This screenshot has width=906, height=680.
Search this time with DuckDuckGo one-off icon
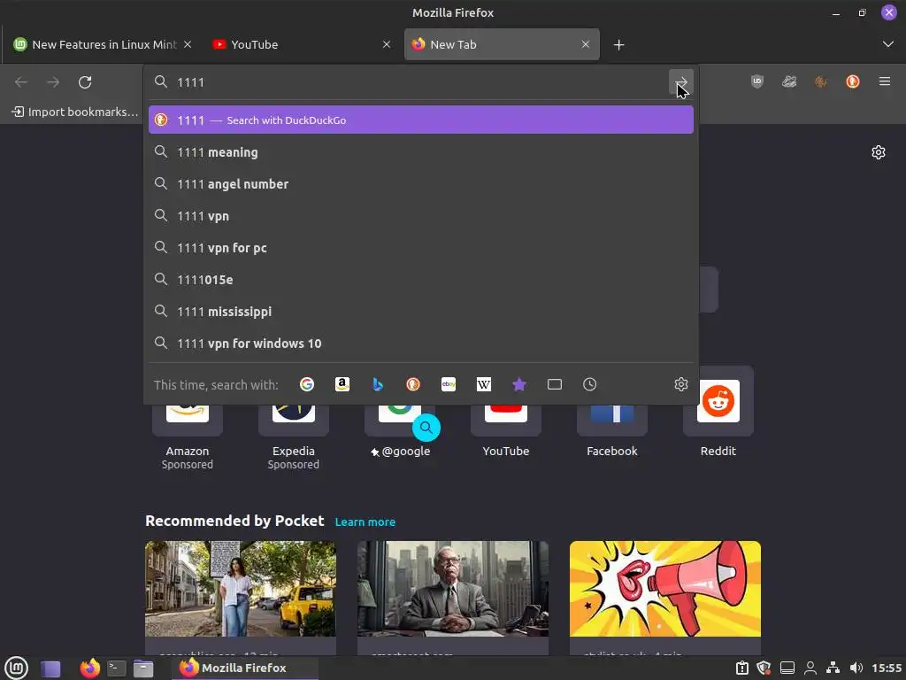pyautogui.click(x=412, y=384)
